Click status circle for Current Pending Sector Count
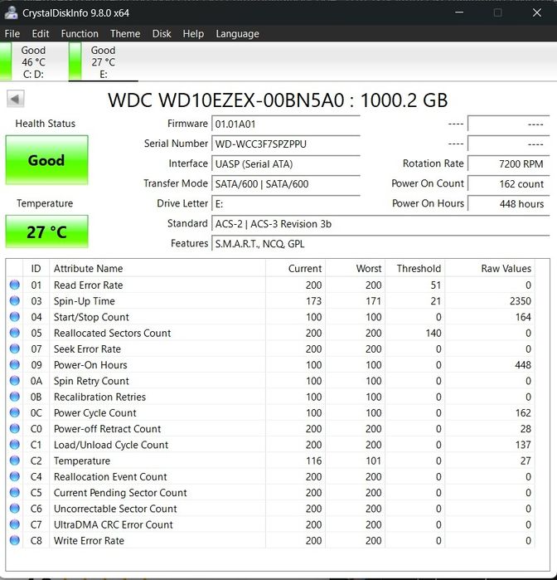557x580 pixels. 15,492
